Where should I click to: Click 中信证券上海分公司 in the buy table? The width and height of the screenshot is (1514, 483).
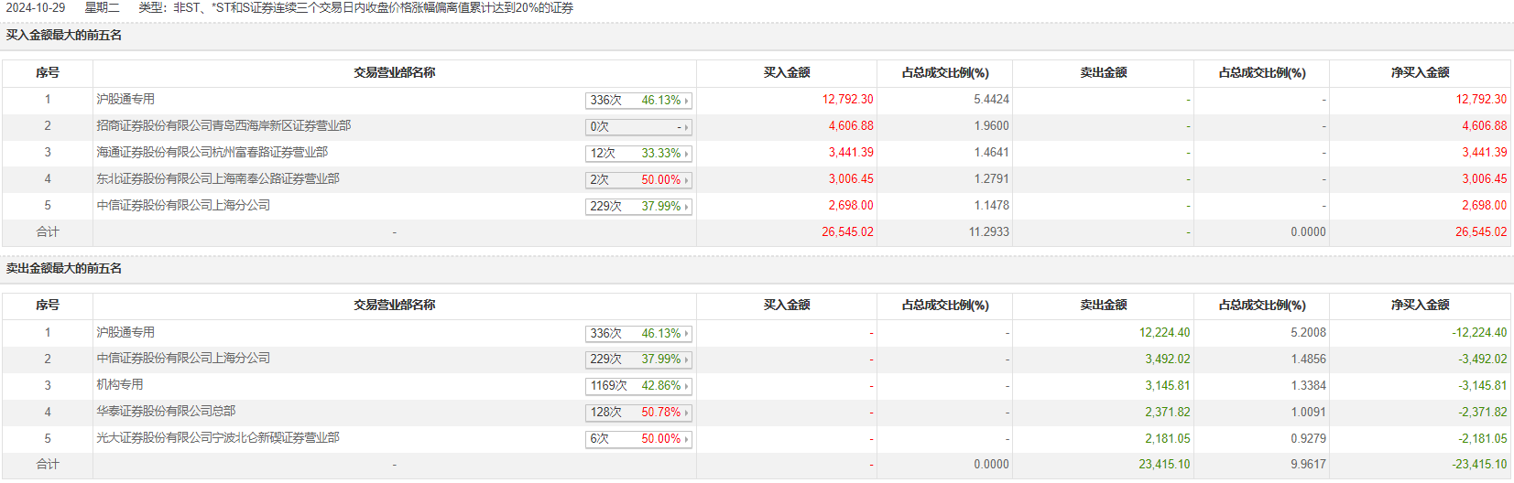[183, 205]
